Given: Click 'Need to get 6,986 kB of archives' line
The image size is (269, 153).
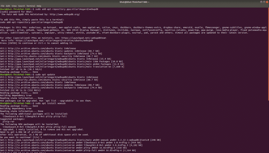Looking at the screenshot, I should 22,132.
